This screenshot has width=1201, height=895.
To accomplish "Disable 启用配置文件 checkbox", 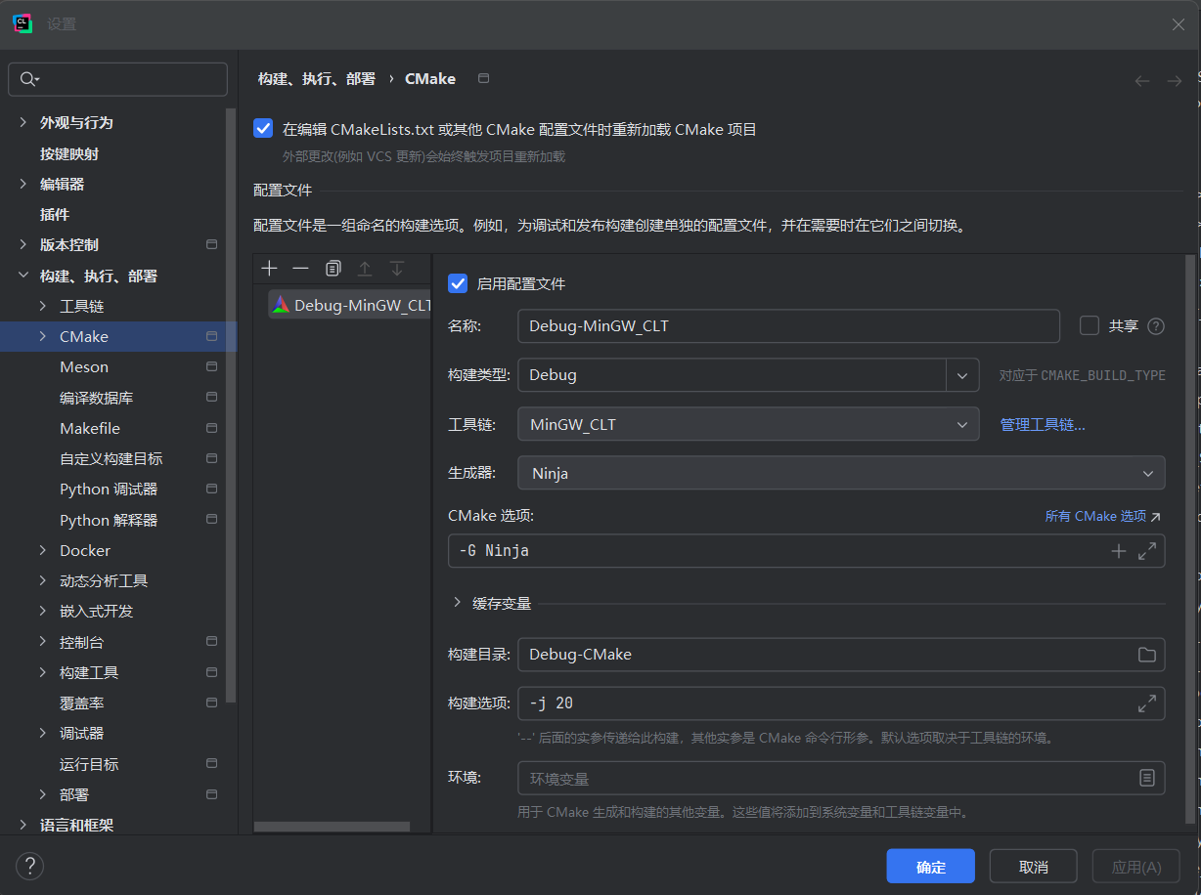I will click(x=458, y=283).
